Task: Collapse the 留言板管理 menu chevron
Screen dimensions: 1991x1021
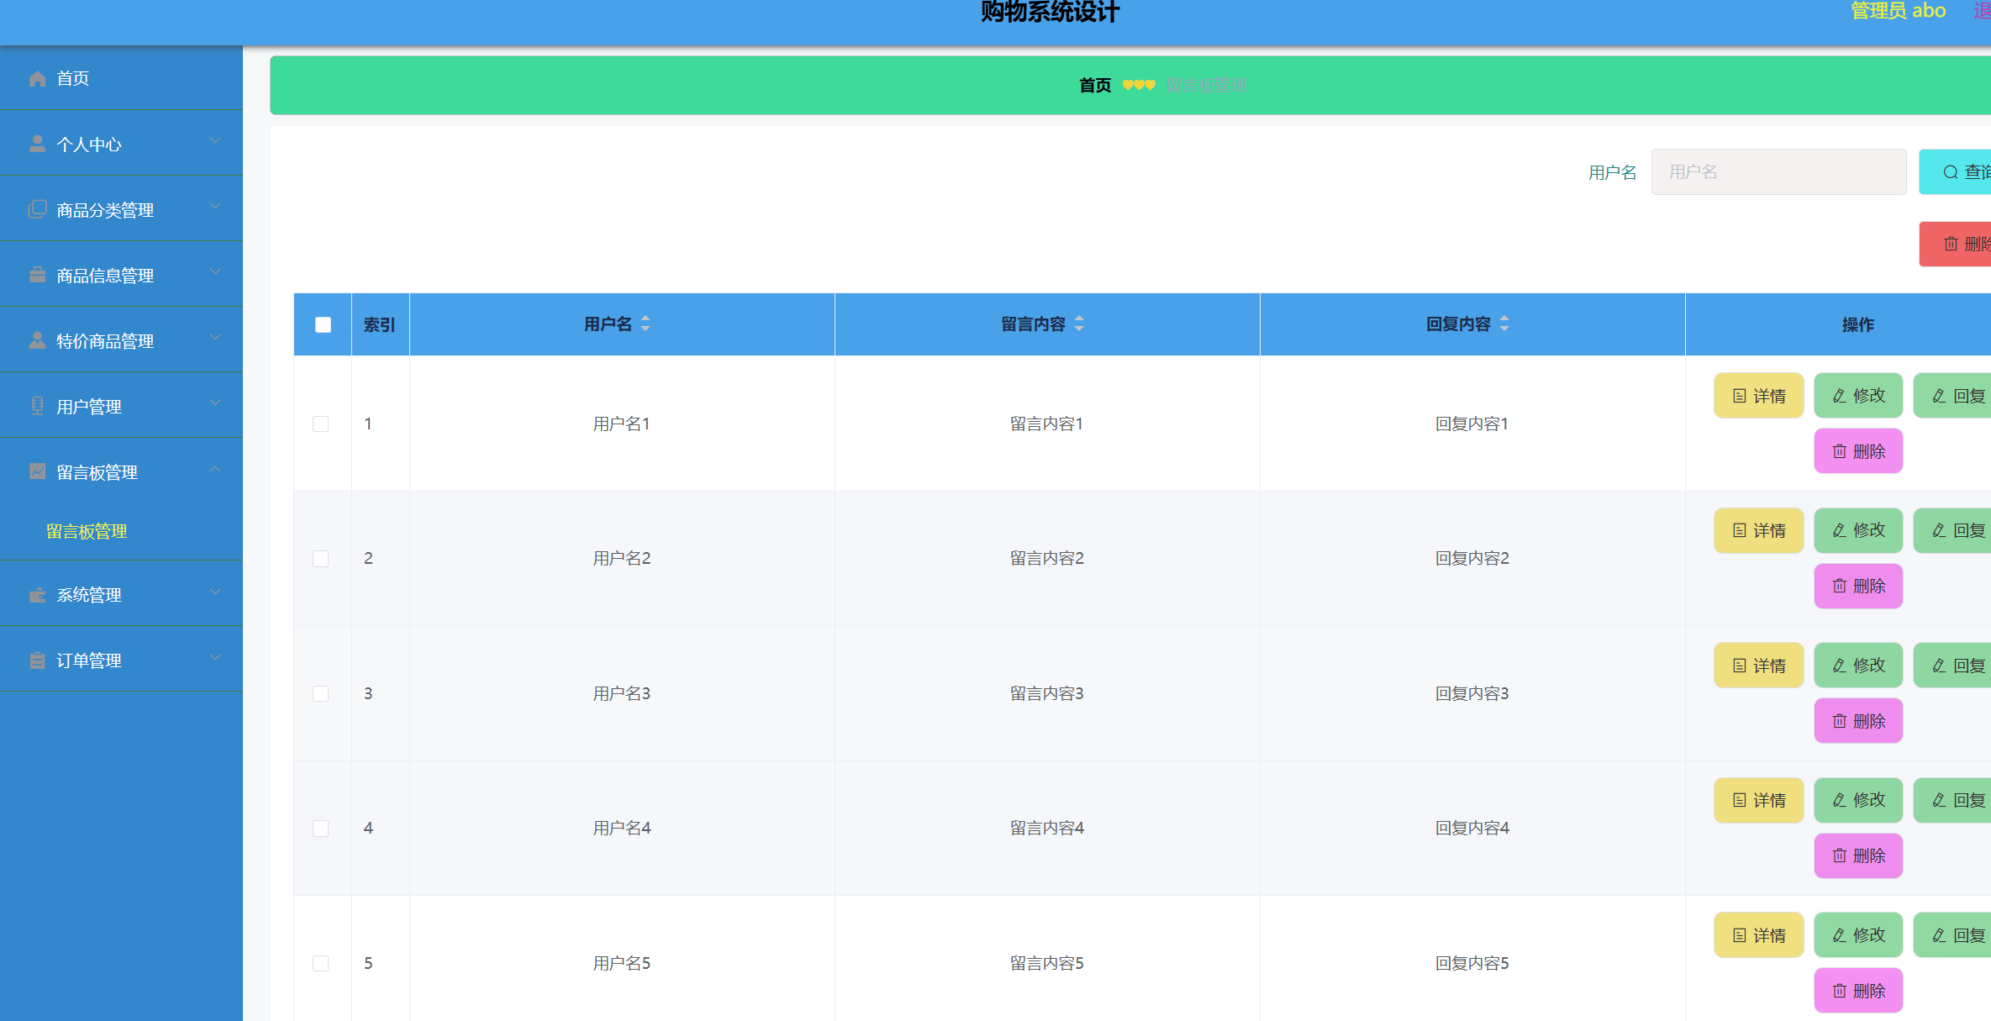Action: tap(215, 470)
